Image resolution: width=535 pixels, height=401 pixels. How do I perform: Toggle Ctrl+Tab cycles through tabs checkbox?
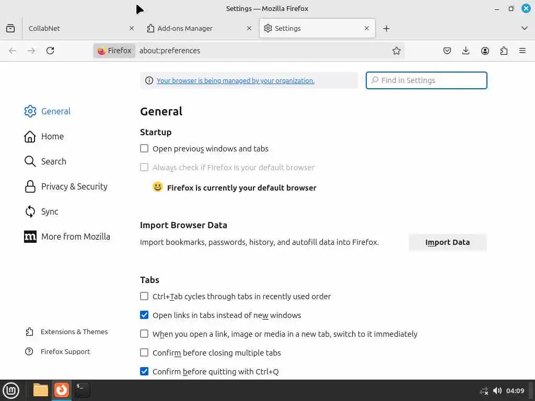[144, 297]
